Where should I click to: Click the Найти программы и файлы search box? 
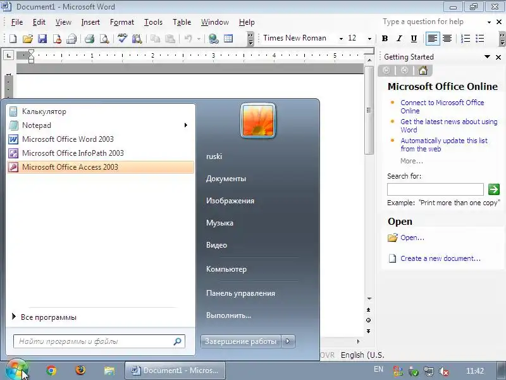coord(99,341)
